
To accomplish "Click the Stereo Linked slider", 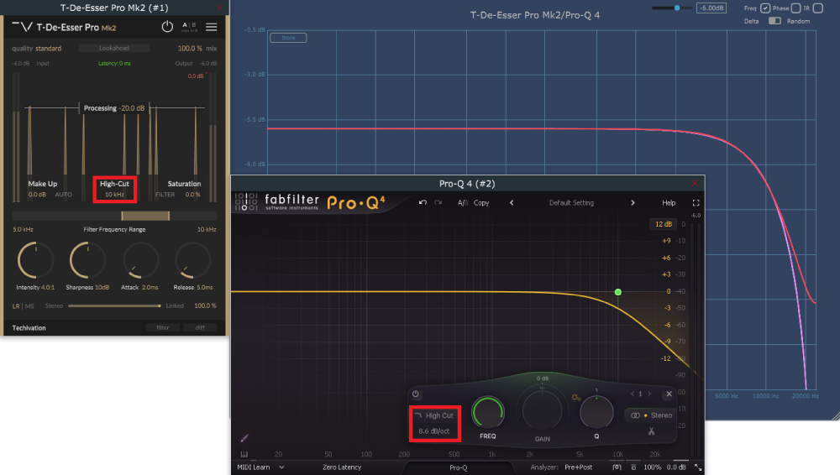I will click(x=114, y=305).
